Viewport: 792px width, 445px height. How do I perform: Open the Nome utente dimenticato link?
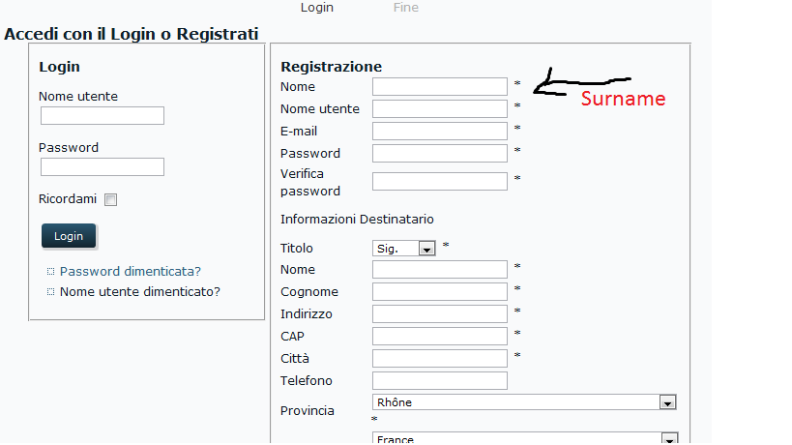click(x=140, y=291)
